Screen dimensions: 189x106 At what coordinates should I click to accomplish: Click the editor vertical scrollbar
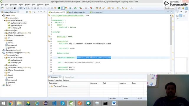click(171, 31)
